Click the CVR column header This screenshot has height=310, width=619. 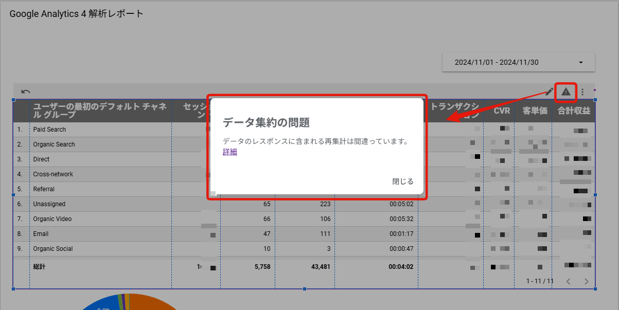tap(502, 111)
